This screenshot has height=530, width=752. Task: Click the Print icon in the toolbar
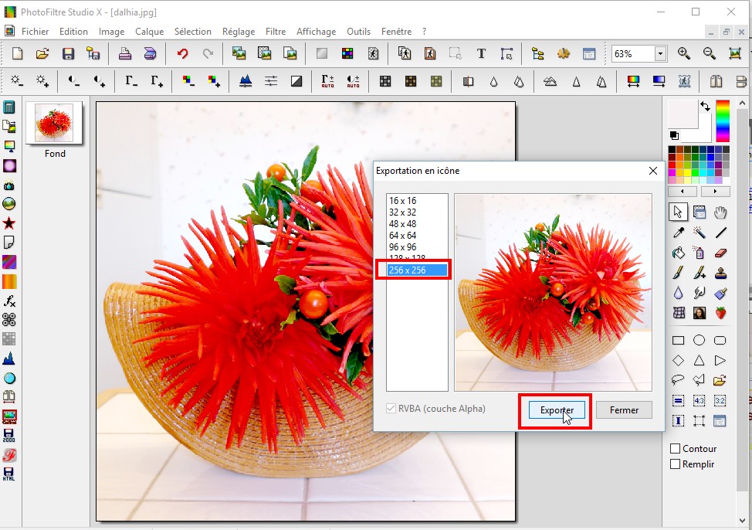[125, 53]
